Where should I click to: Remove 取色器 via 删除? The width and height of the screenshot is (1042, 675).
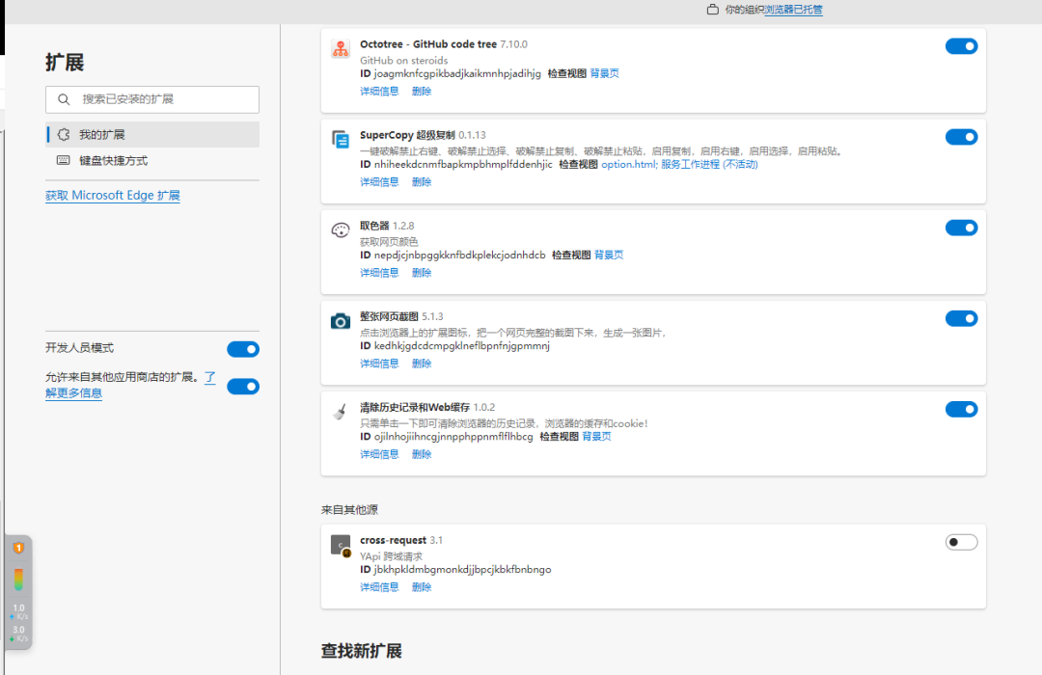422,272
